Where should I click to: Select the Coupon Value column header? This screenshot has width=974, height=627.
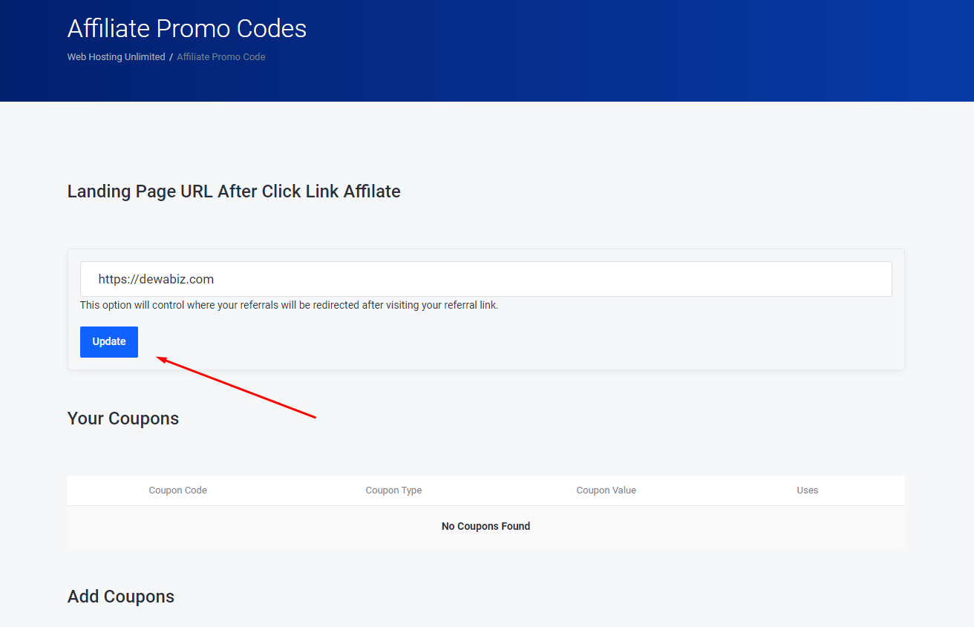(606, 490)
